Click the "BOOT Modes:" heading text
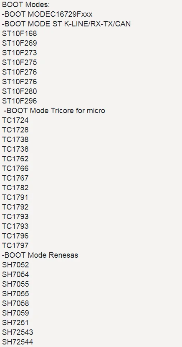The width and height of the screenshot is (182, 347). (26, 5)
